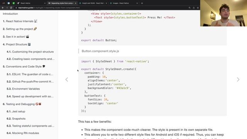Click the 'fontSize: 20,' code line
This screenshot has width=247, height=139.
tap(98, 100)
